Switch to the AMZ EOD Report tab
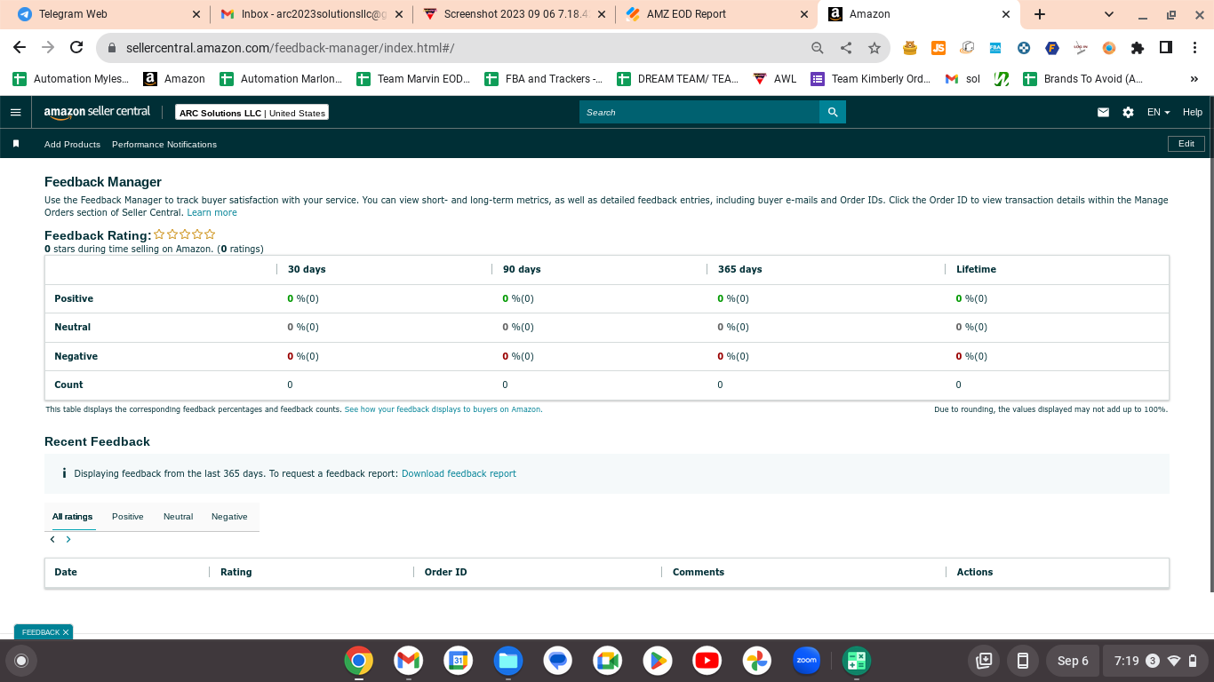This screenshot has width=1214, height=682. point(717,14)
